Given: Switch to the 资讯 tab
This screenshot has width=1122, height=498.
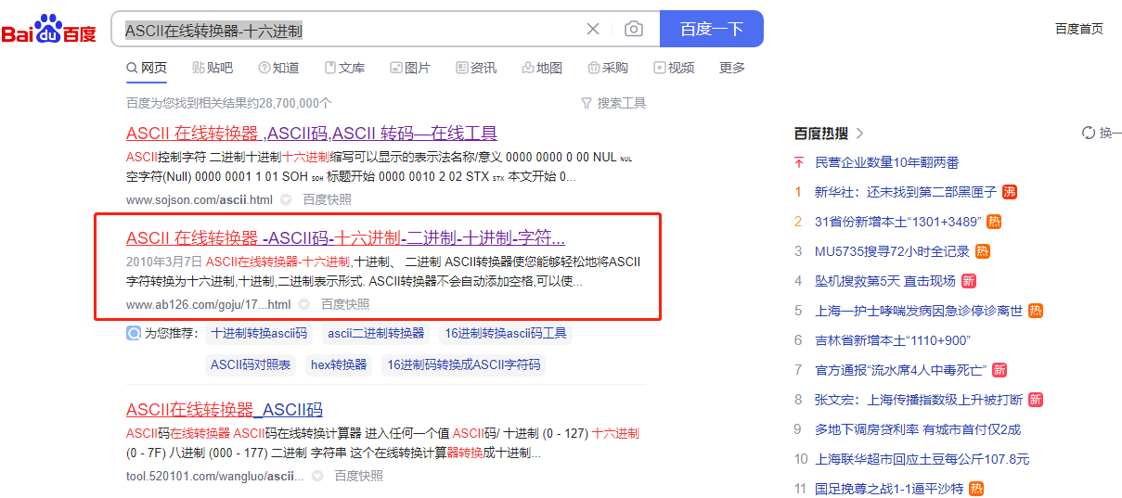Looking at the screenshot, I should (476, 68).
